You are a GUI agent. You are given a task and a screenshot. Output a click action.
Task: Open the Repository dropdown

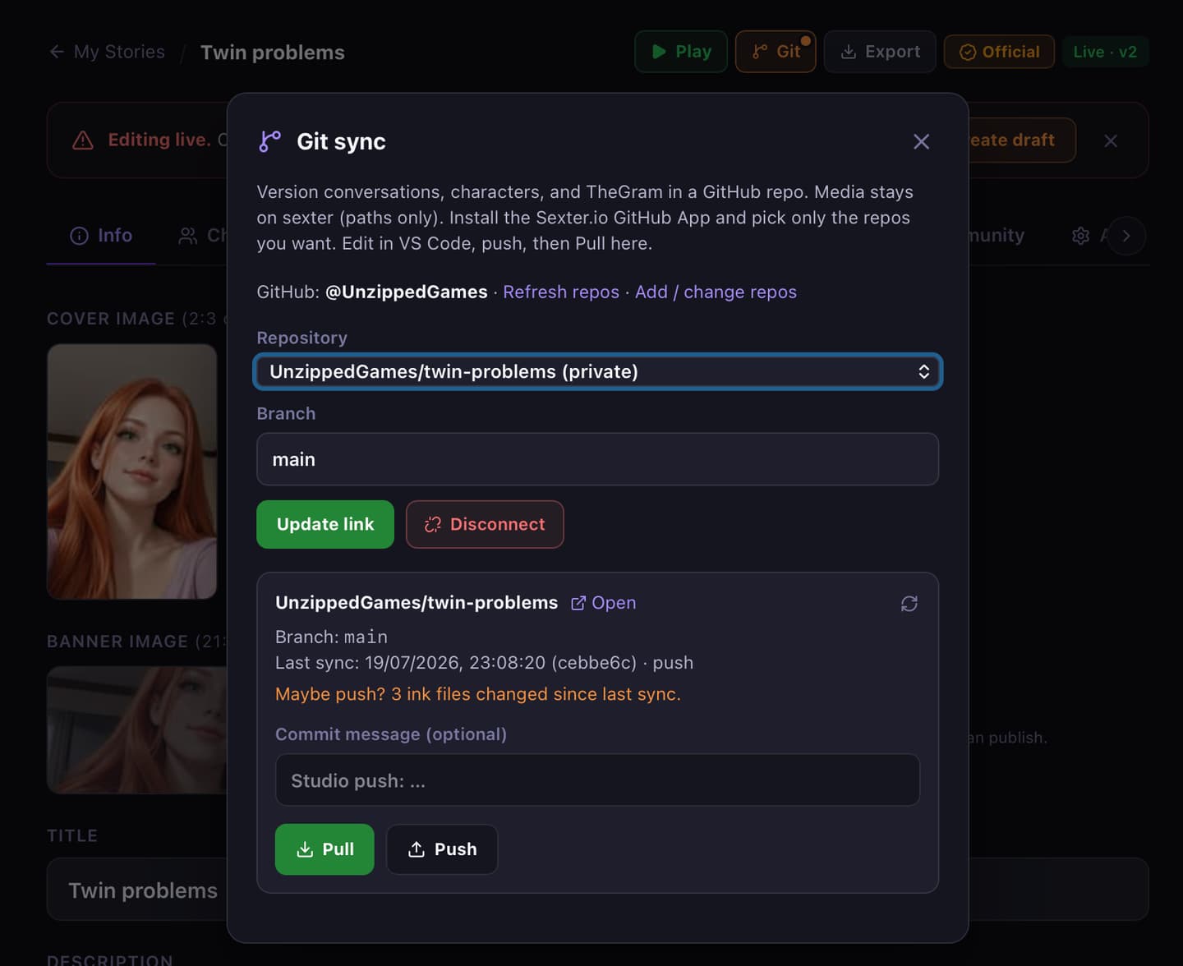point(597,371)
